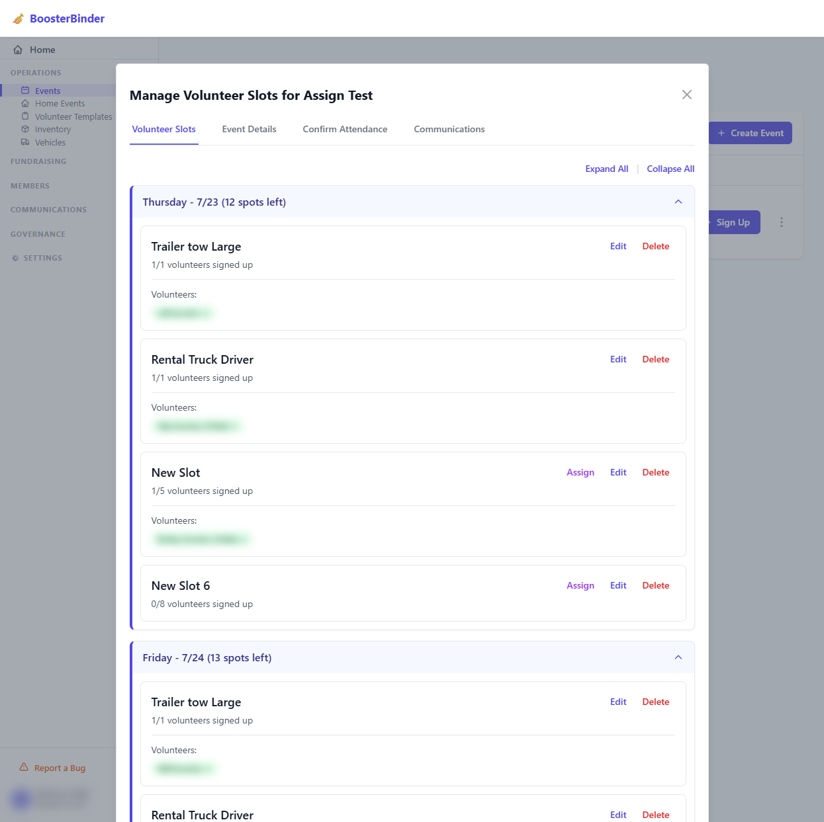Open the Communications tab in dialog
This screenshot has width=824, height=822.
pos(449,129)
